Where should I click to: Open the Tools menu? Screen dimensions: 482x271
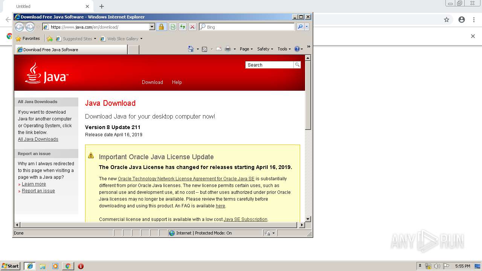coord(284,49)
